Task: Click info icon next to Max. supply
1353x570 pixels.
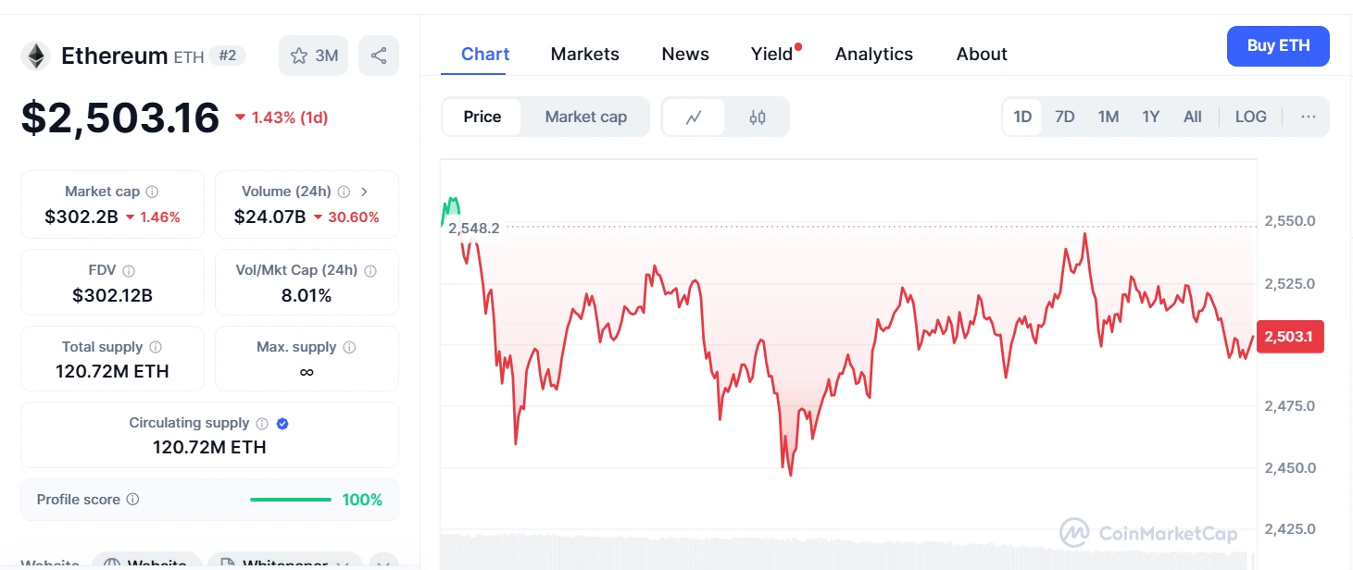Action: pos(349,347)
